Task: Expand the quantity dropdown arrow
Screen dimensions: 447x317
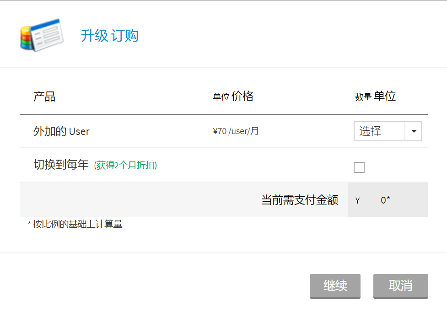Action: (x=414, y=131)
